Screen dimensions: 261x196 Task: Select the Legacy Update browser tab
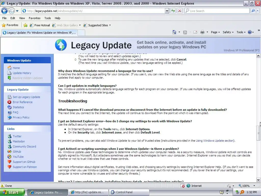tap(39, 33)
